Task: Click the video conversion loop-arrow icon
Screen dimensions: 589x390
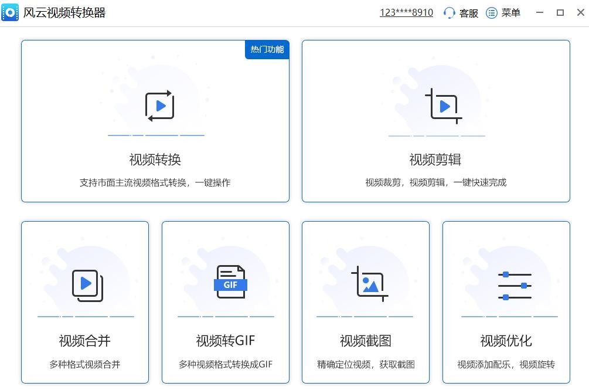Action: (159, 106)
